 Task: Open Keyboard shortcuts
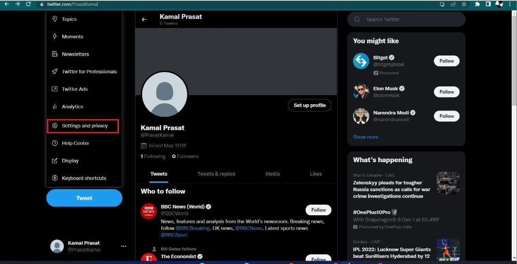pyautogui.click(x=85, y=178)
